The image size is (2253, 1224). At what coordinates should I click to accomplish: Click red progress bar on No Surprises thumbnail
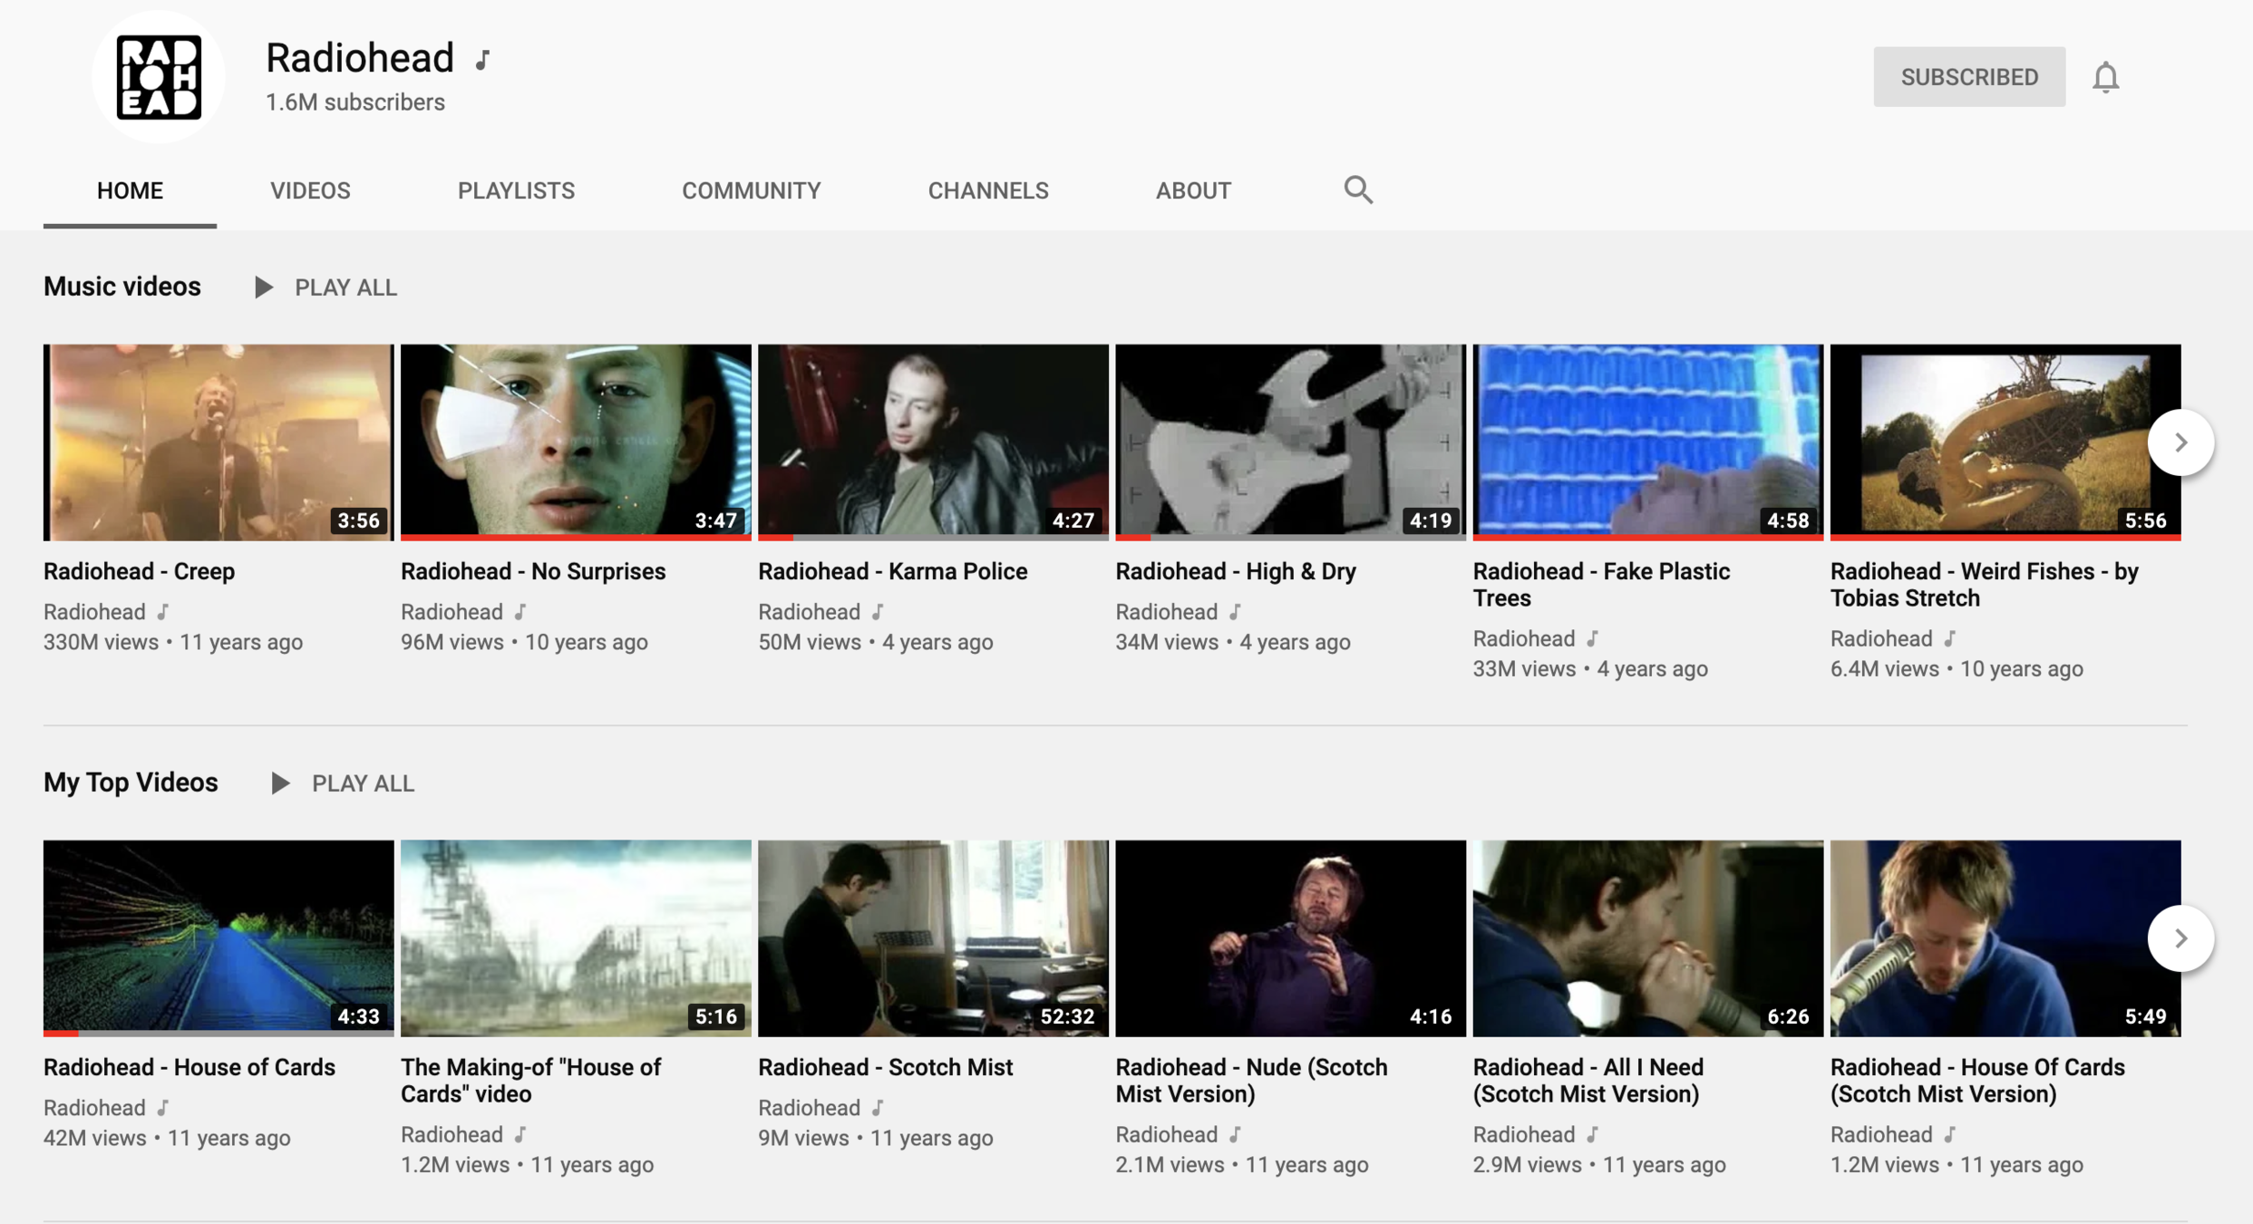tap(575, 538)
